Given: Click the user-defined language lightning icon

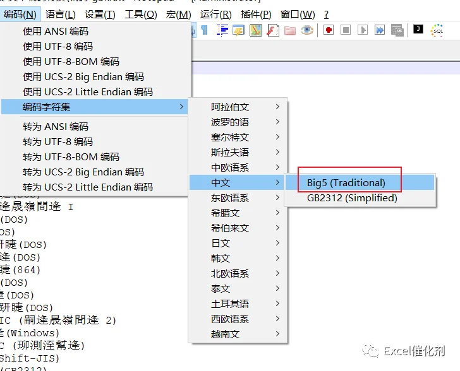Looking at the screenshot, I should [x=238, y=30].
